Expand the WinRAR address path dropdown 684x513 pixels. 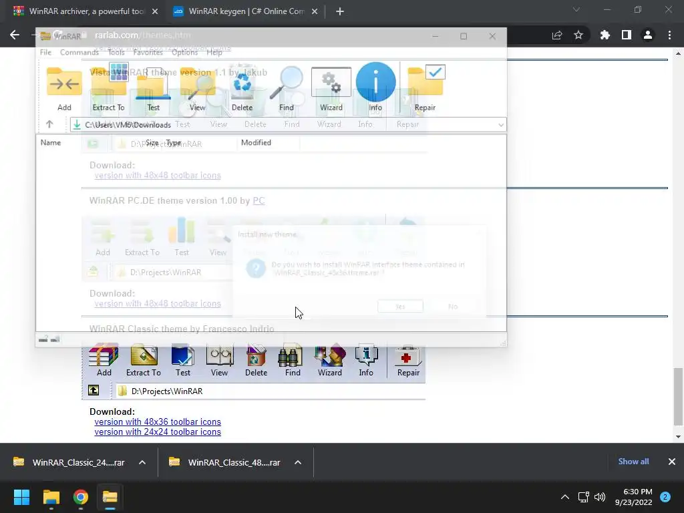pyautogui.click(x=501, y=125)
